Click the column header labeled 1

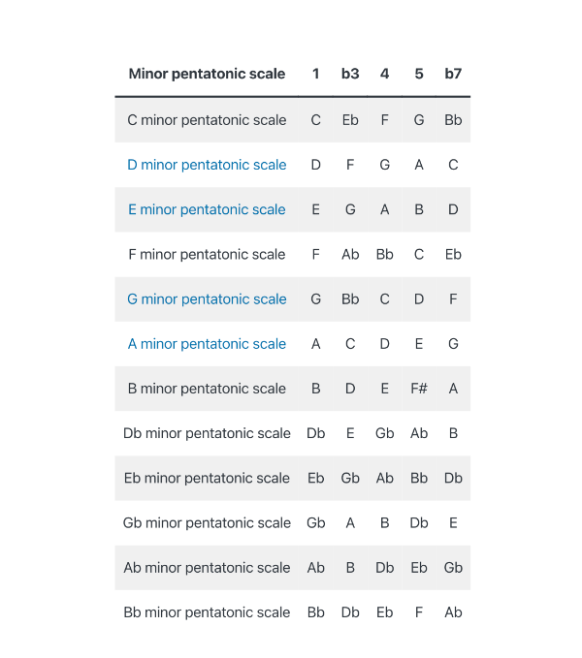click(x=316, y=74)
